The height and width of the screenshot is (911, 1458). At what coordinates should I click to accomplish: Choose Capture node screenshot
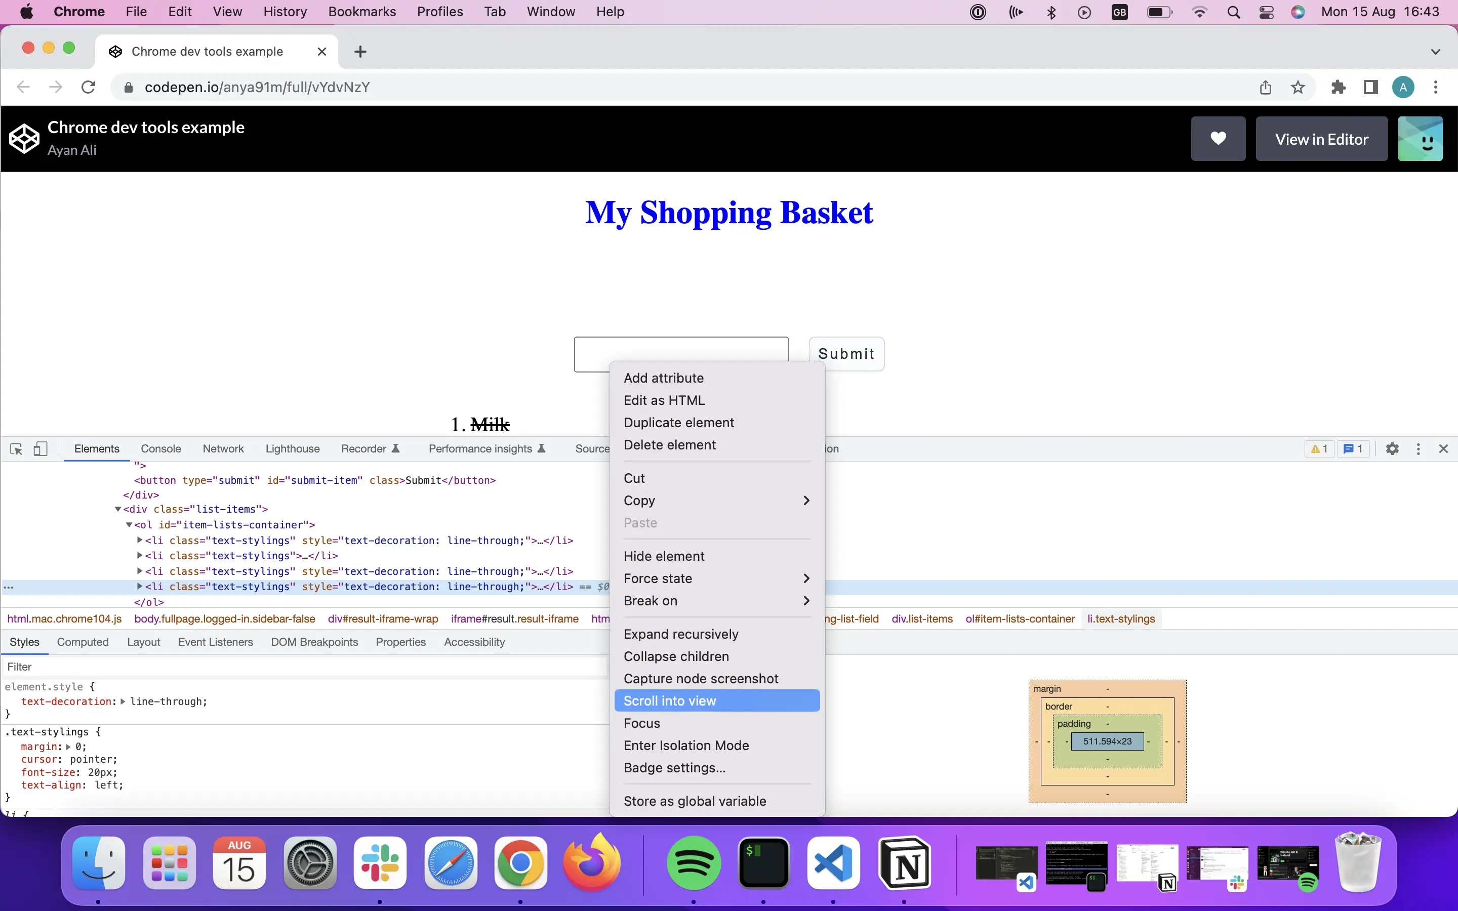(x=717, y=678)
